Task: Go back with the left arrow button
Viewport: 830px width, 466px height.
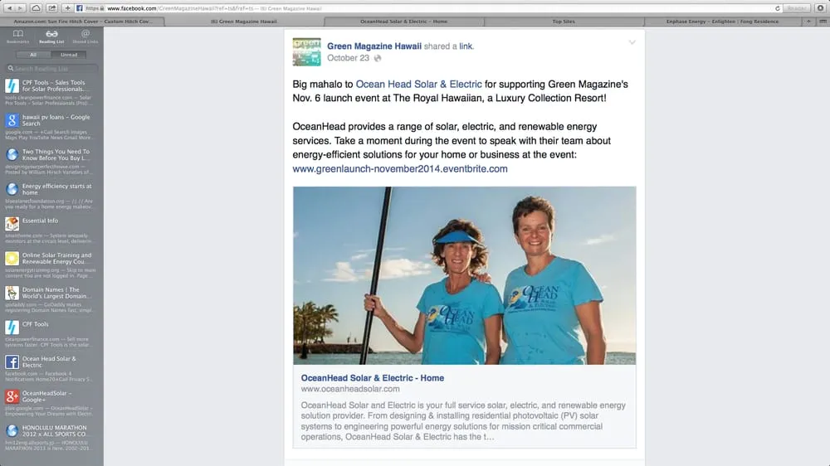Action: tap(9, 8)
